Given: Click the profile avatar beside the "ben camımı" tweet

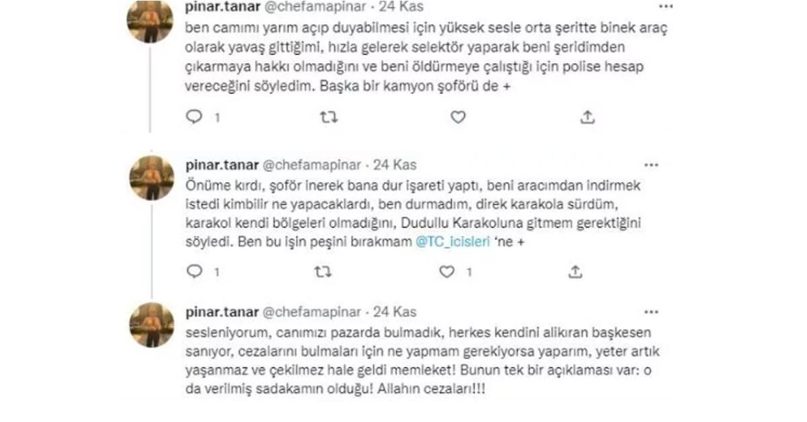Looking at the screenshot, I should point(151,20).
